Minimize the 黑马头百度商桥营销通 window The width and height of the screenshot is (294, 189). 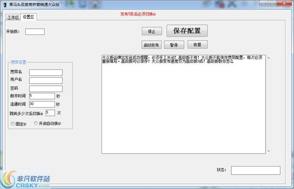[x=264, y=3]
